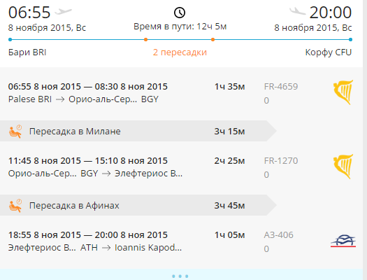This screenshot has height=280, width=367.
Task: Click the departure airplane icon near 06:55
Action: tap(63, 11)
